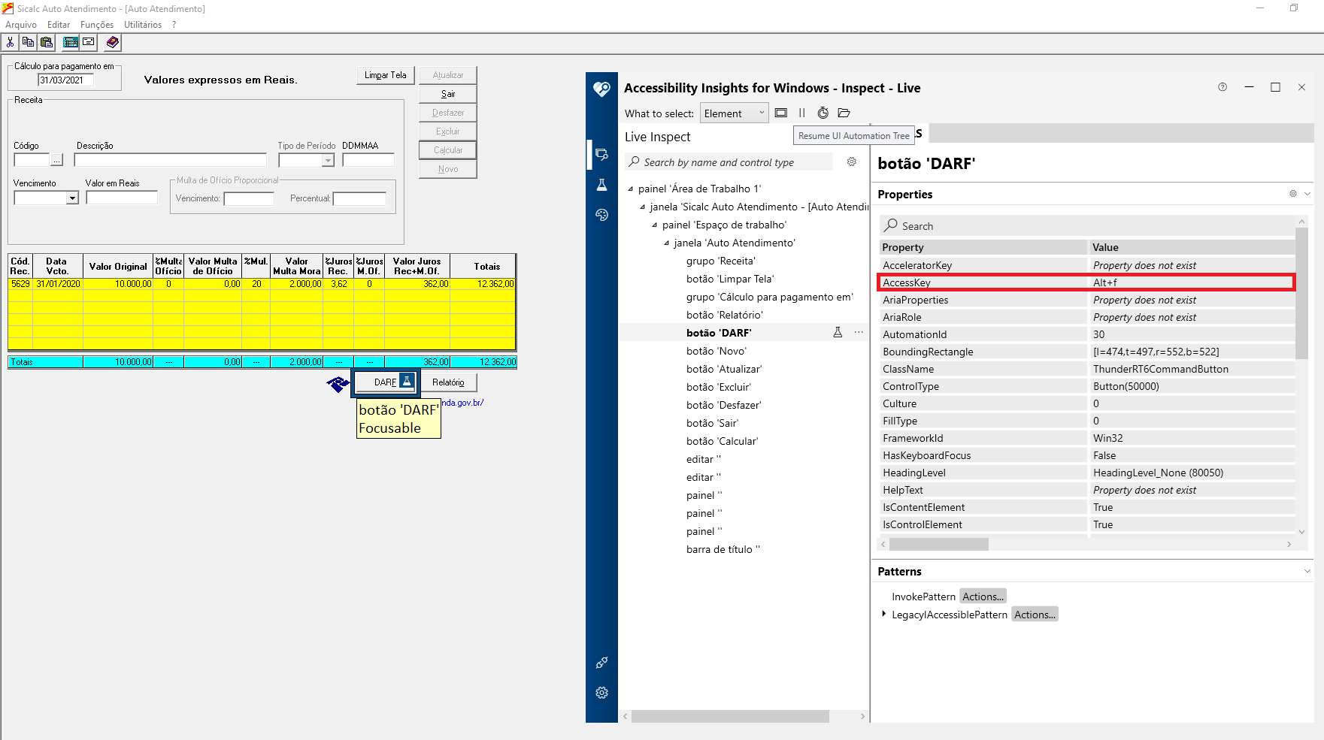Open the Test beaker icon in the sidebar

pos(601,185)
